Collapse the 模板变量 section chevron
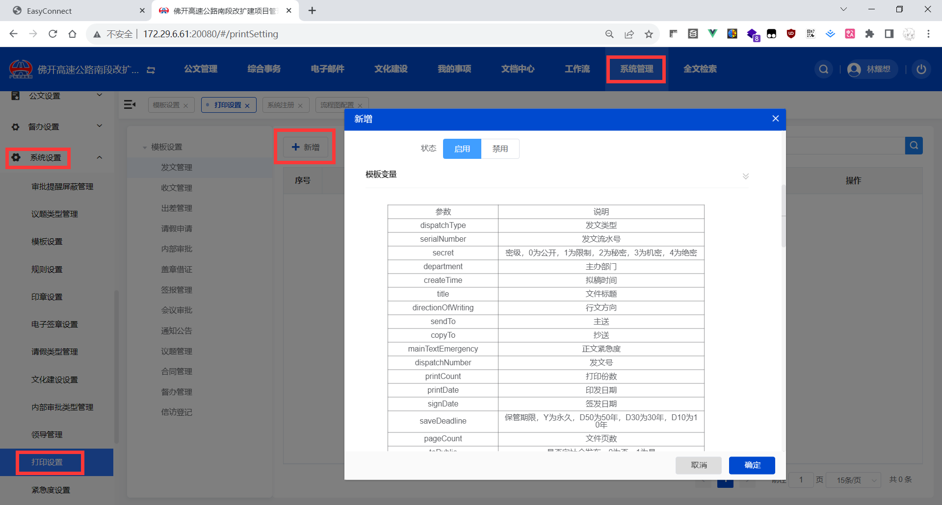The image size is (942, 505). point(746,176)
